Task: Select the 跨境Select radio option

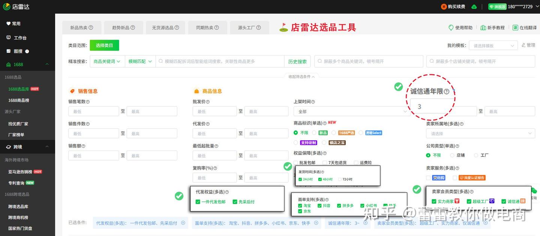Action: pos(361,133)
